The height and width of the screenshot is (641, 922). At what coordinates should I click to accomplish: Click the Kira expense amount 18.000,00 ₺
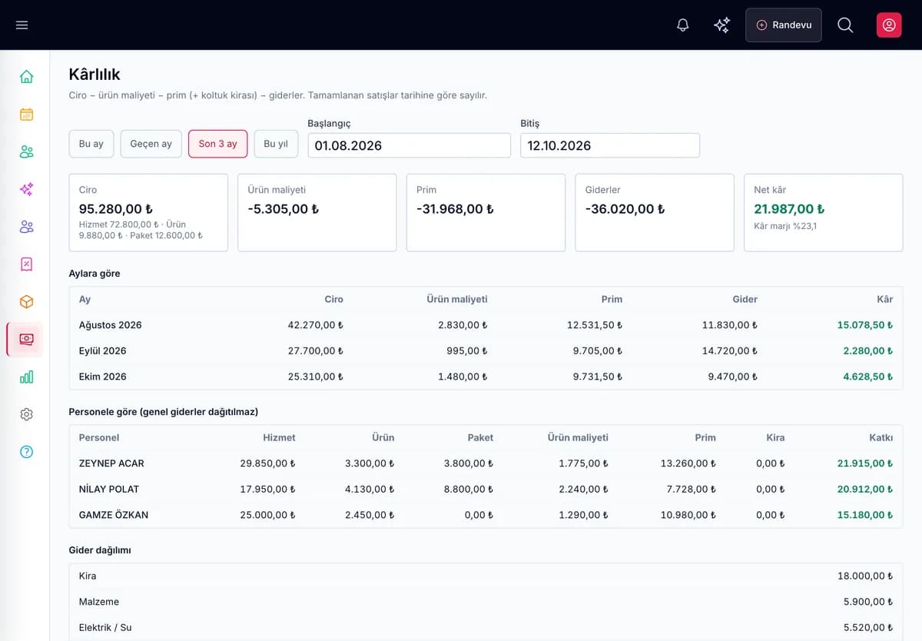(x=865, y=576)
